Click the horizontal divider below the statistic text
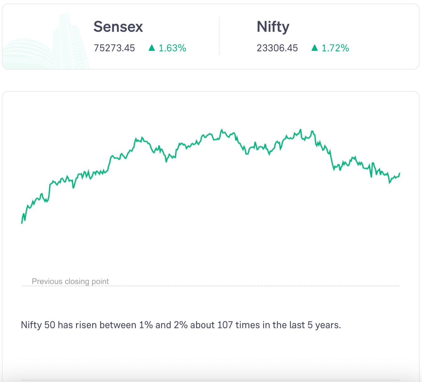 (x=211, y=380)
